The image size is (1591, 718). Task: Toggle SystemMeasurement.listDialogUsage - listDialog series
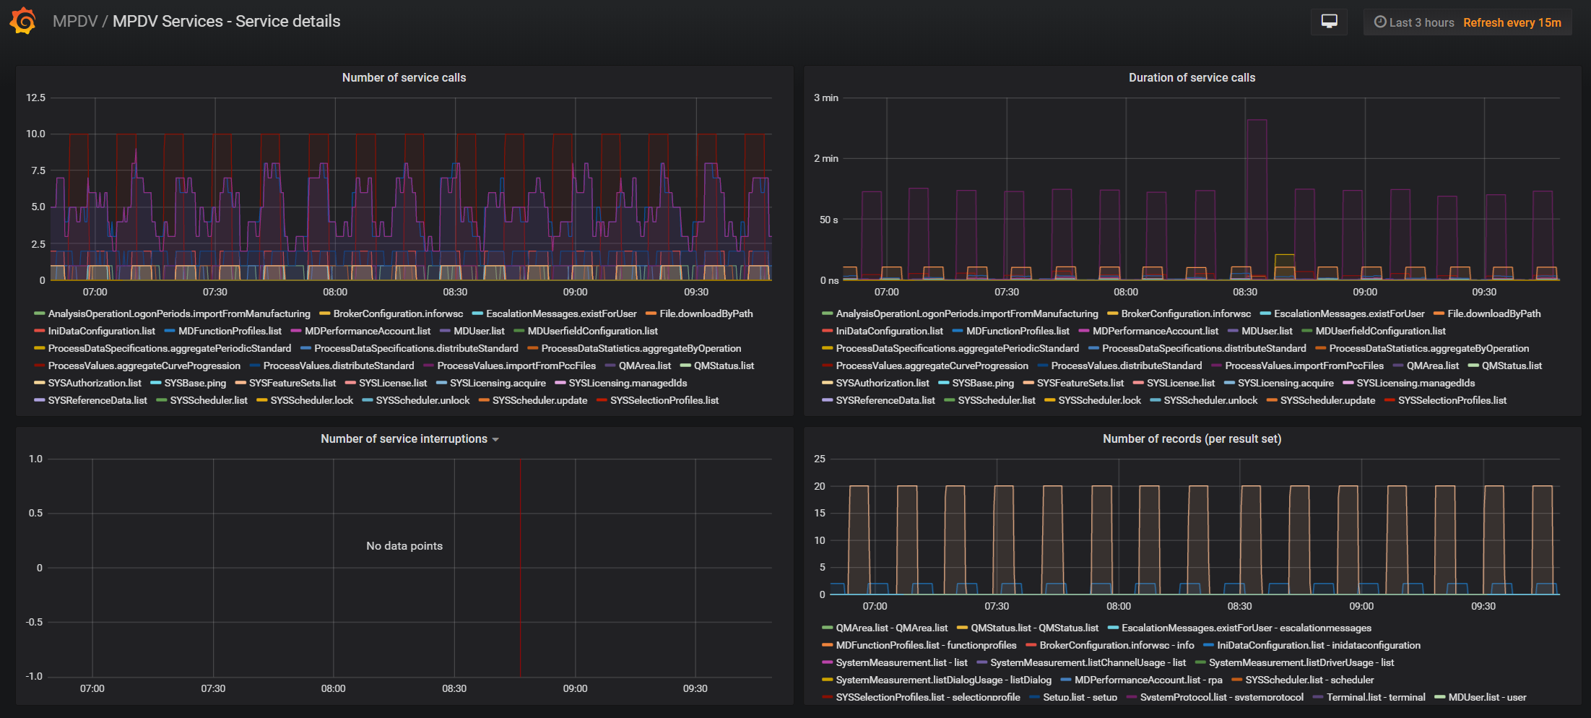coord(943,680)
